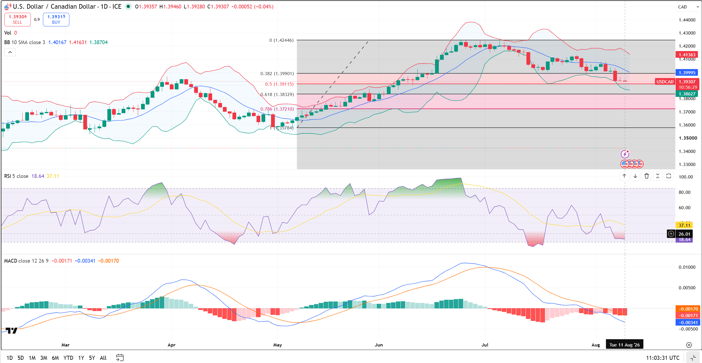Select the BB 10 SMA close 3 legend

(x=25, y=42)
